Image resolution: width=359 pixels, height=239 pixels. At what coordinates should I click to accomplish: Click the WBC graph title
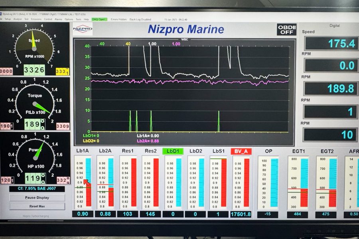[x=185, y=39]
